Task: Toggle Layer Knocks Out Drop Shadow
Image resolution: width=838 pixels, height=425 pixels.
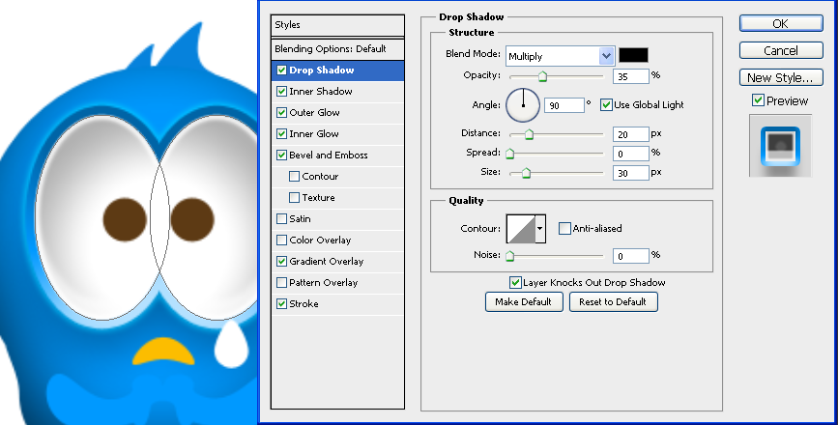Action: 515,282
